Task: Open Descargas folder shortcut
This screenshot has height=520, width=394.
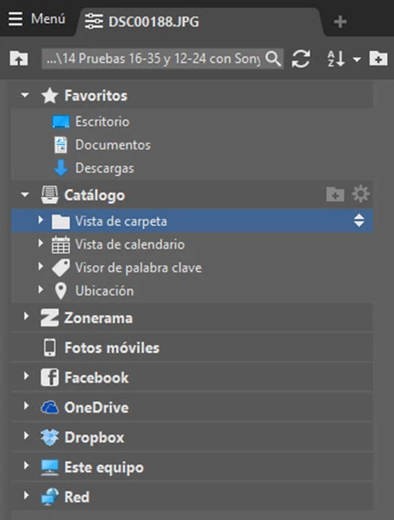Action: (x=104, y=168)
